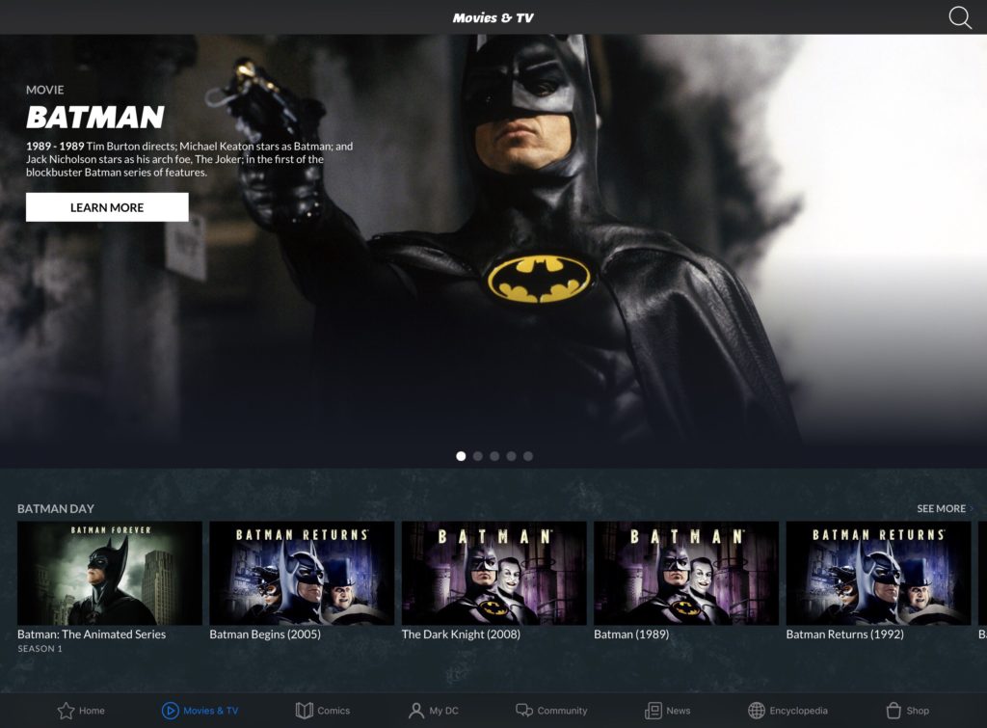The height and width of the screenshot is (728, 987).
Task: Click the LEARN MORE button
Action: click(x=107, y=207)
